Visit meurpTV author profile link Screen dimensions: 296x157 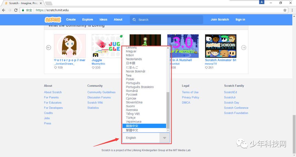[x=211, y=64]
